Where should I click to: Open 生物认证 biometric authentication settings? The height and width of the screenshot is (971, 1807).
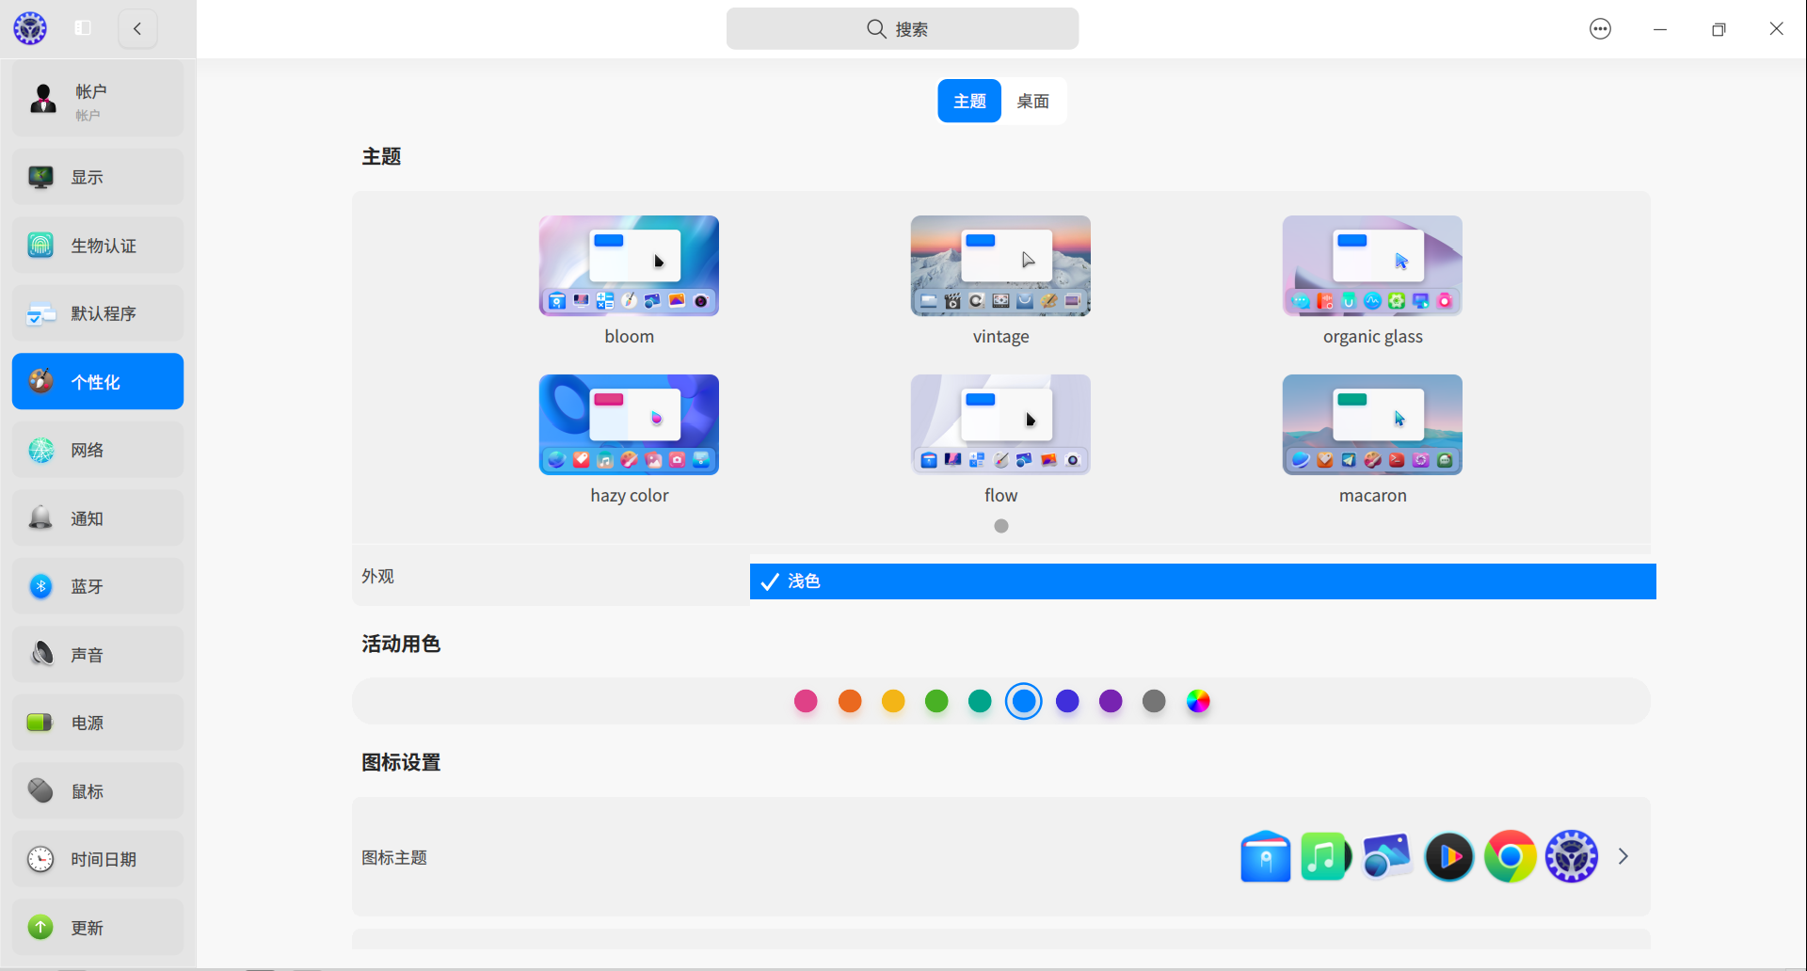[98, 246]
